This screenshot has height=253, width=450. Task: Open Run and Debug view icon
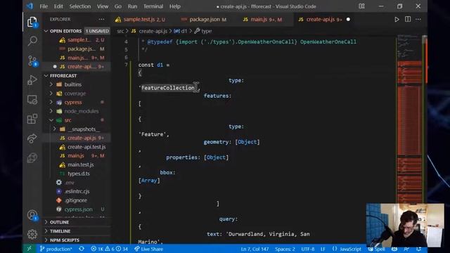click(x=32, y=80)
